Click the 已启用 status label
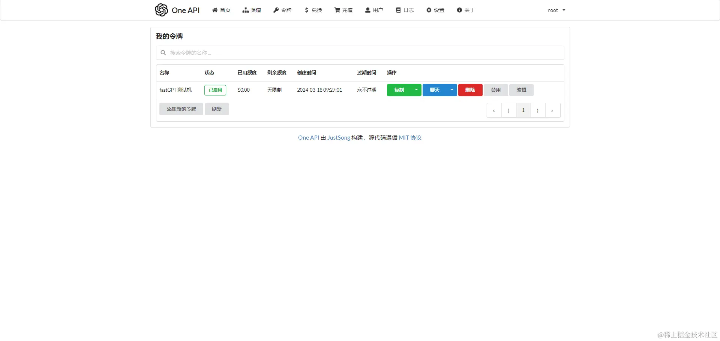The width and height of the screenshot is (720, 341). point(215,90)
